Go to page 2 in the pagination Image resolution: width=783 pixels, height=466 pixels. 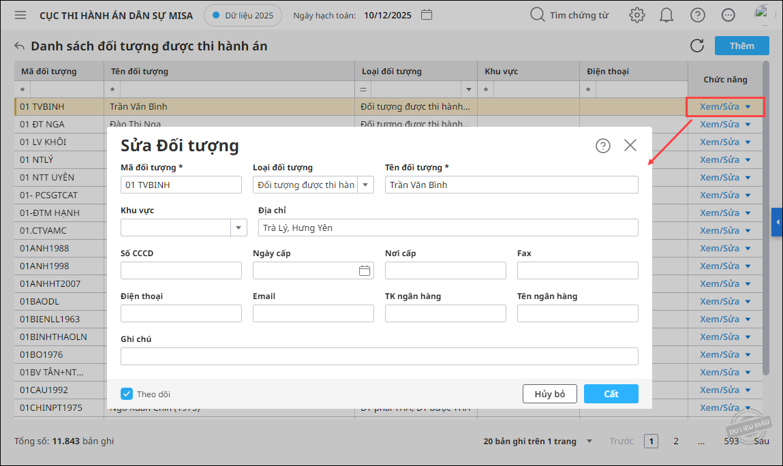pos(675,441)
